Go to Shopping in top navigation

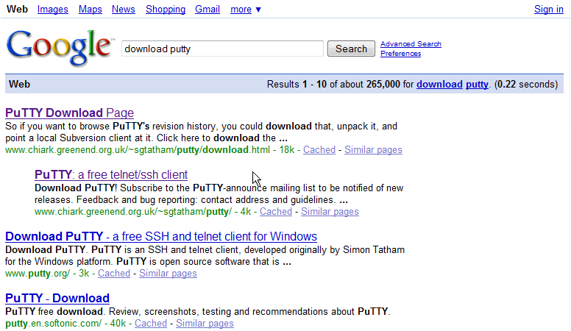[x=166, y=9]
